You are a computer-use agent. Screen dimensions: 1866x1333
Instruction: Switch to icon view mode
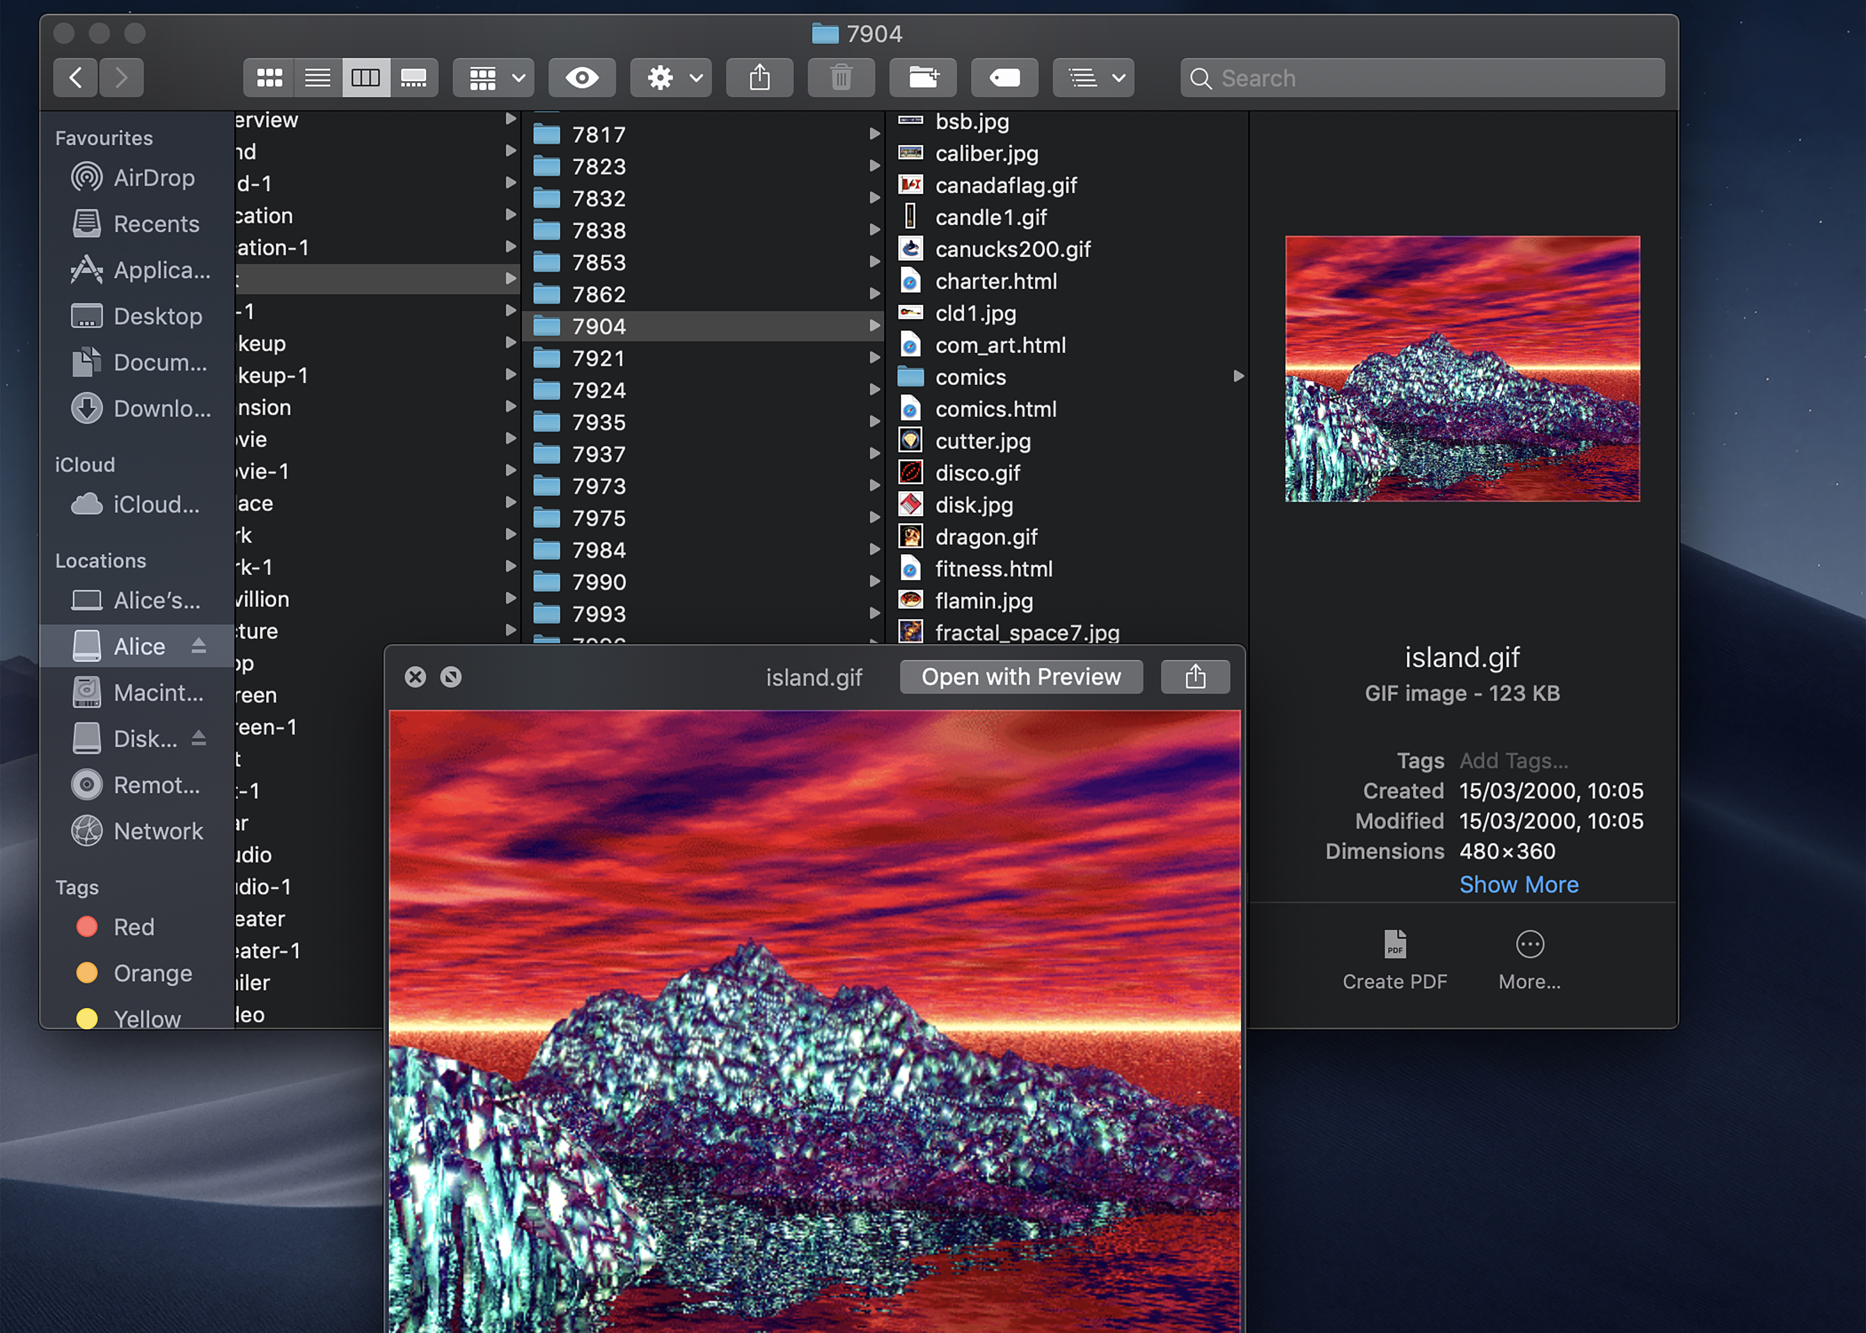269,78
